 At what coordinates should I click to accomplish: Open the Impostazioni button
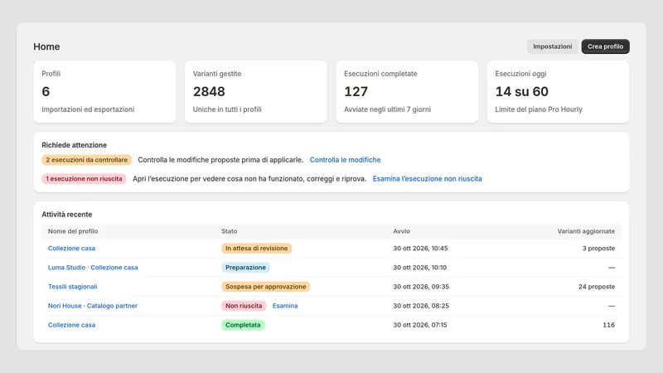pos(552,46)
